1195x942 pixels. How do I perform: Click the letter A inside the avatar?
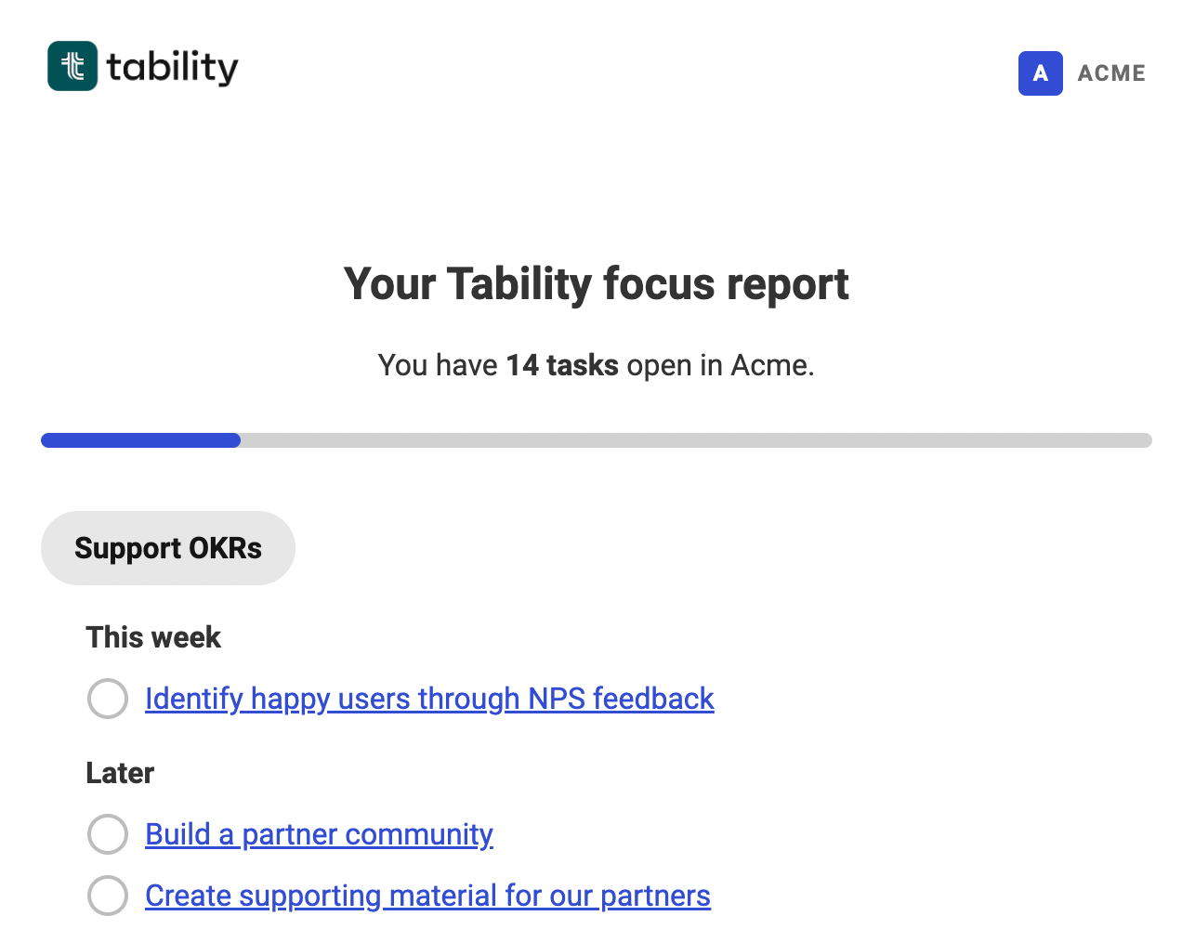[1041, 73]
